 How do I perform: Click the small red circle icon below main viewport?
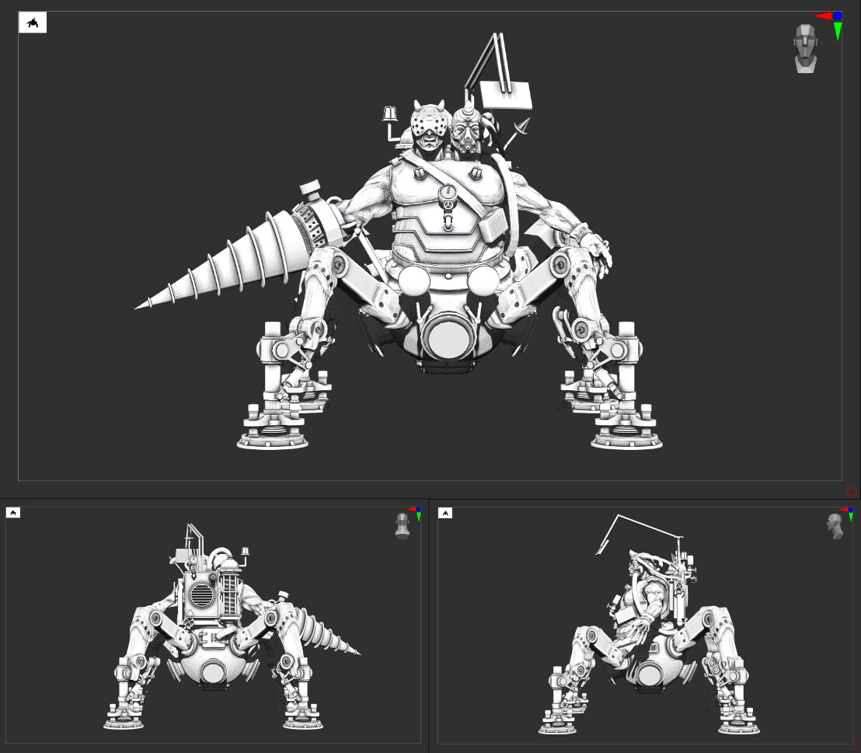point(852,492)
